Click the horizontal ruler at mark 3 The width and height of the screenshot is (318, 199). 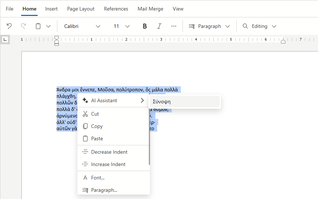point(161,40)
